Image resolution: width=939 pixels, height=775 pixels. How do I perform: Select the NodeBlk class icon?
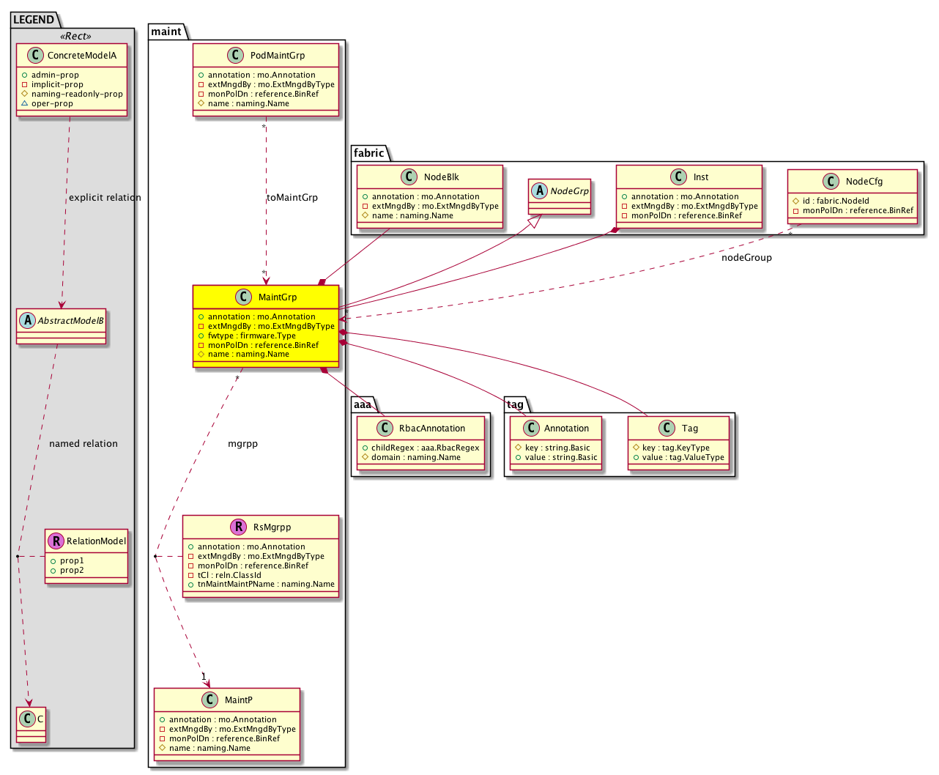(x=409, y=177)
